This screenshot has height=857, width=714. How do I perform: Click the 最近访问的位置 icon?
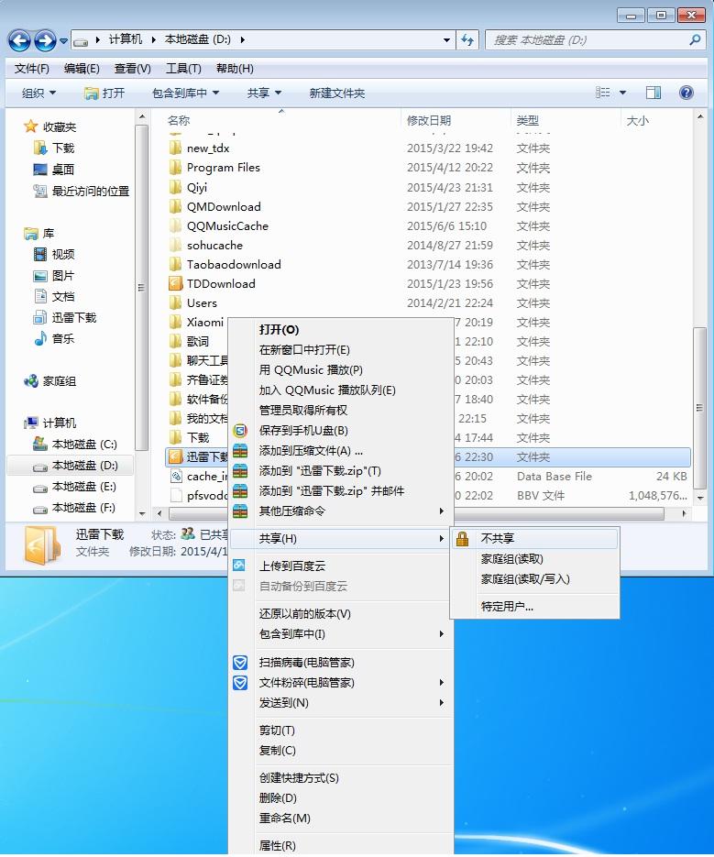point(40,191)
